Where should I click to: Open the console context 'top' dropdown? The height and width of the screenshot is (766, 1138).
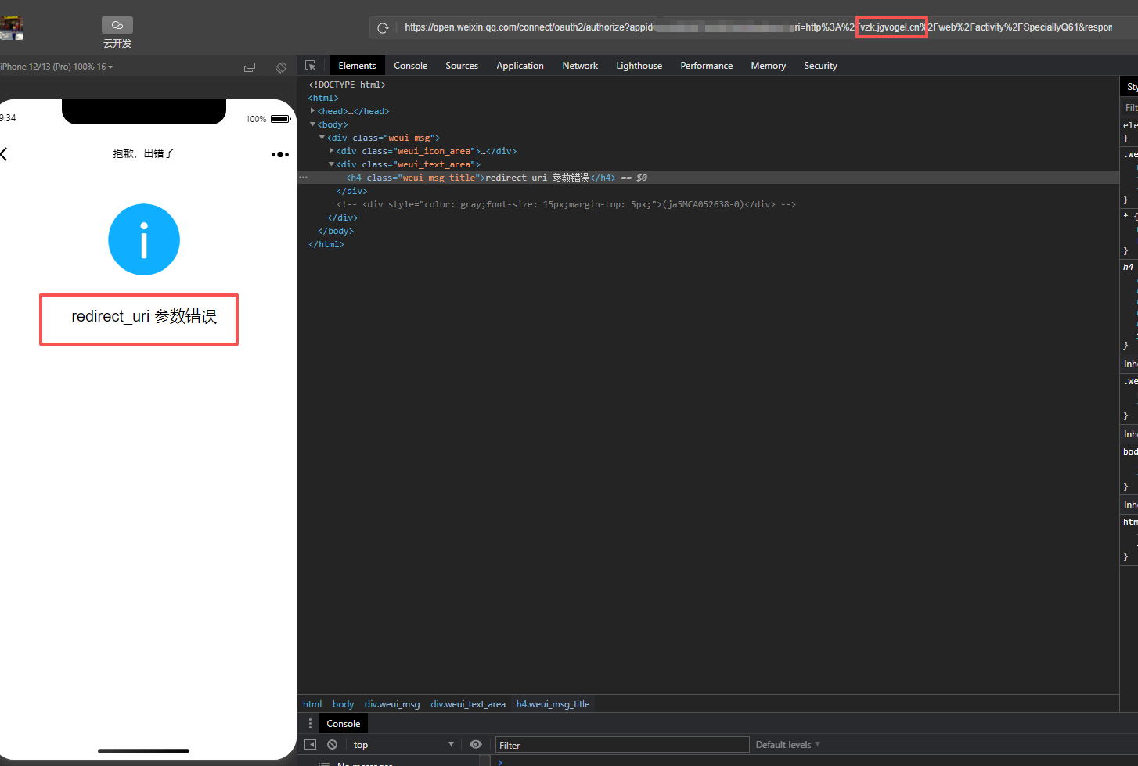click(402, 745)
